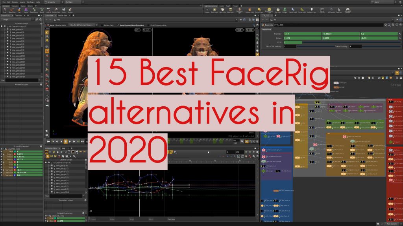Select the Follow Path shelf tool
403x226 pixels.
(x=56, y=10)
